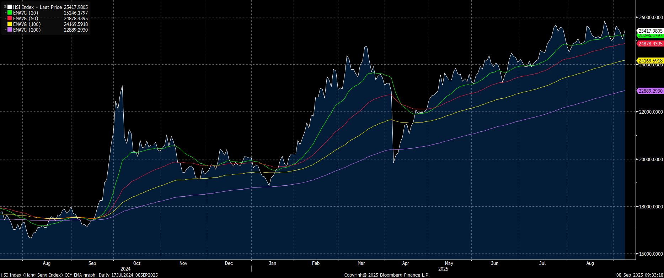Collapse the HSI Index legend tree
This screenshot has height=278, width=664.
click(x=5, y=7)
